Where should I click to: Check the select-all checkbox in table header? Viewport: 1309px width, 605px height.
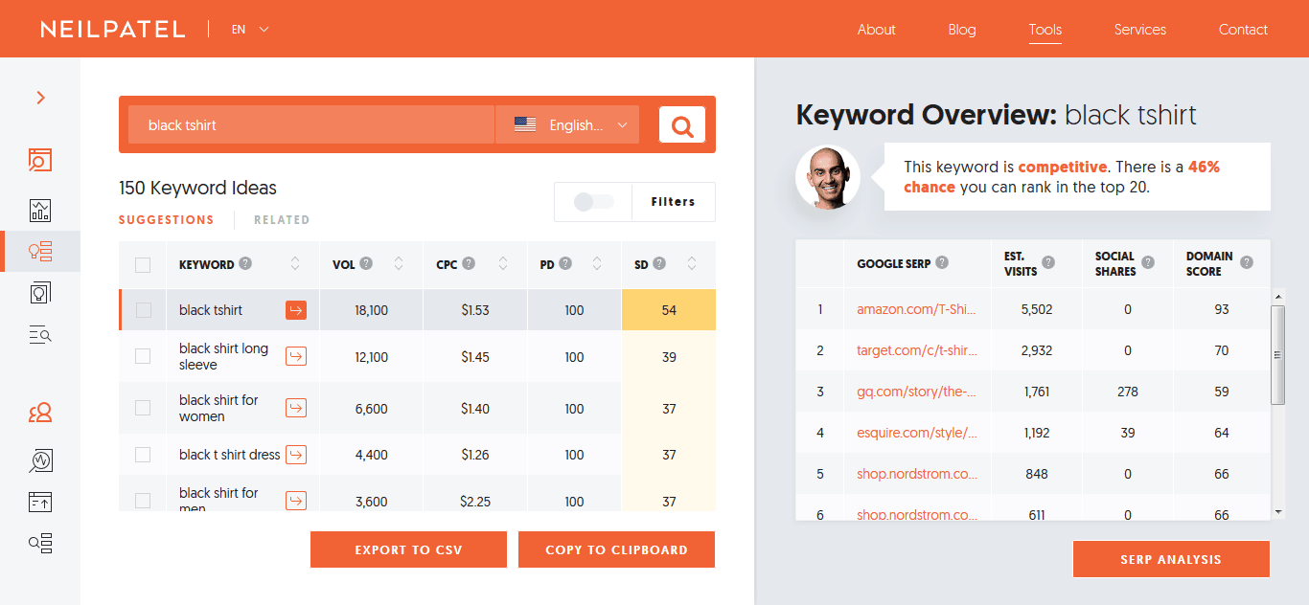(143, 265)
